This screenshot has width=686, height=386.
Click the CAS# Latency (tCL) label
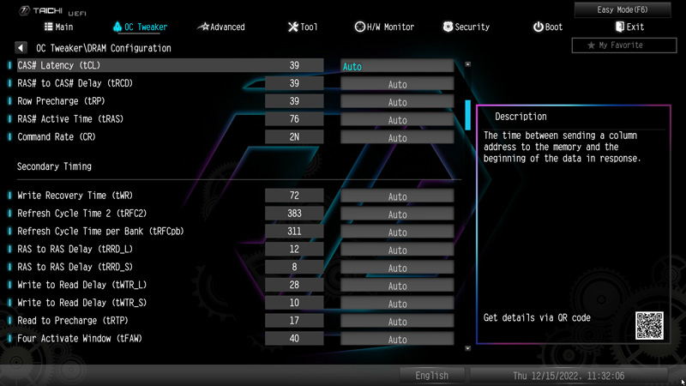(58, 65)
